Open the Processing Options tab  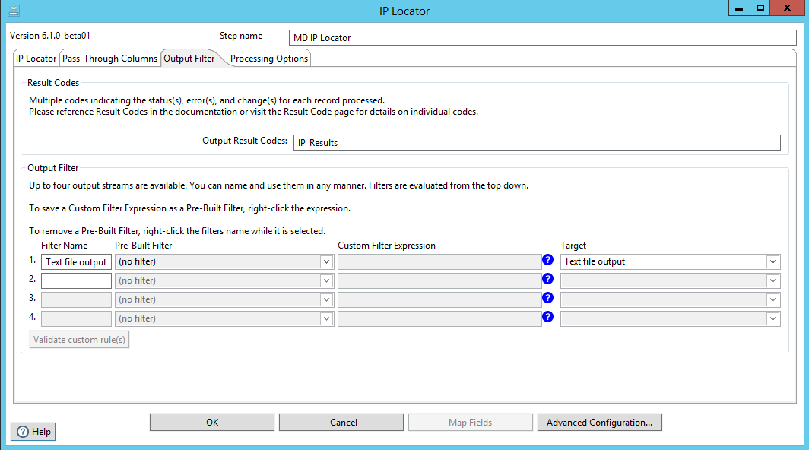click(268, 59)
